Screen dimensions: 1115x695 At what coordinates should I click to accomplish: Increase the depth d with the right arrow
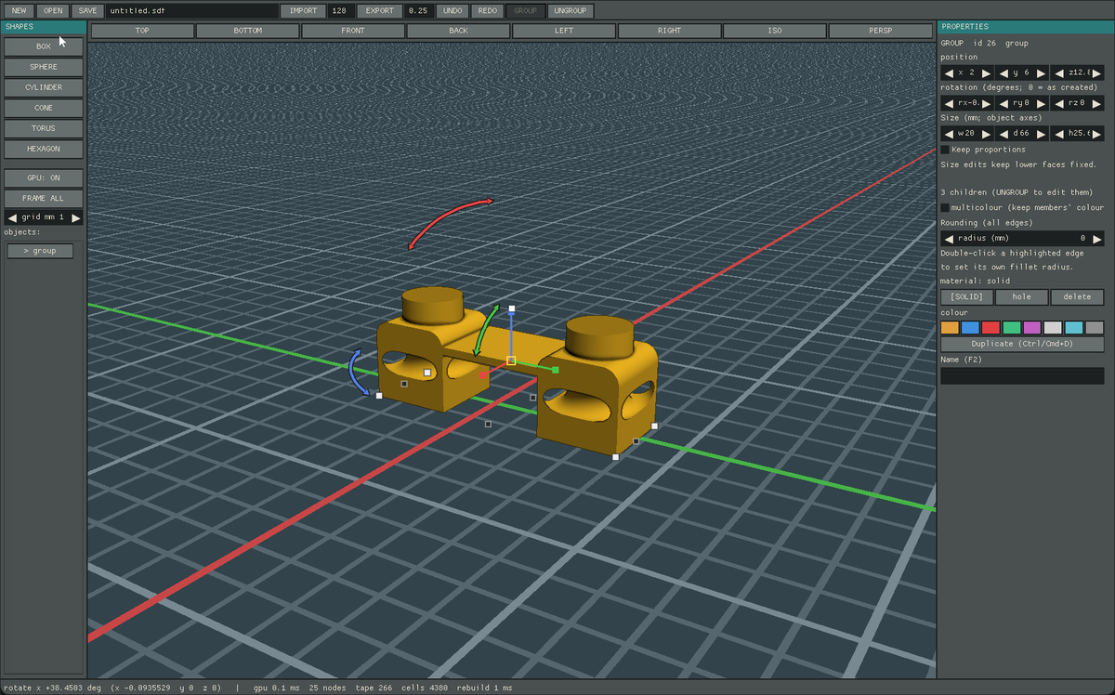(x=1042, y=134)
